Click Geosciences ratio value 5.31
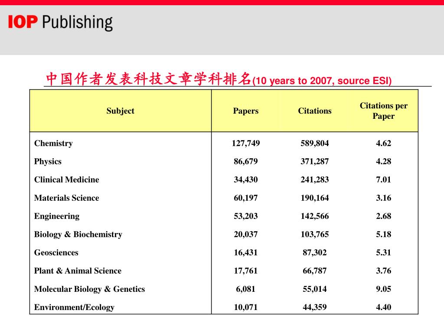 [x=383, y=253]
